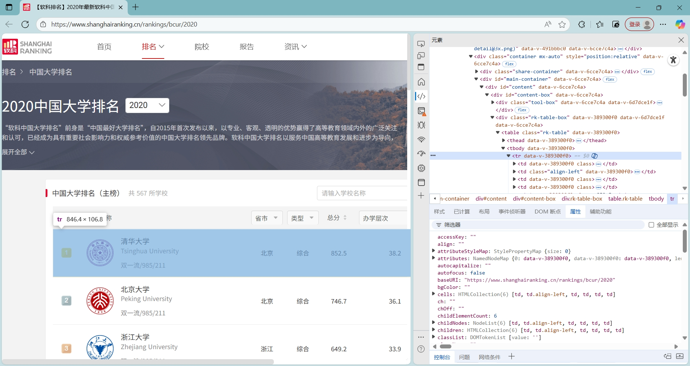The height and width of the screenshot is (366, 690).
Task: Open 北京大学 university link
Action: tap(135, 289)
